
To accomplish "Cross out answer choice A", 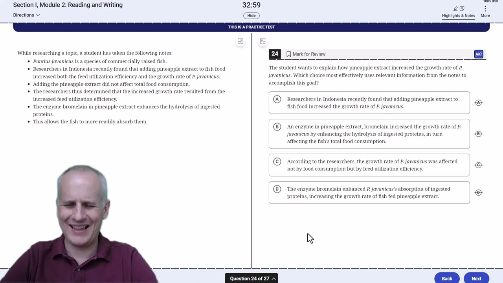I will pyautogui.click(x=478, y=103).
